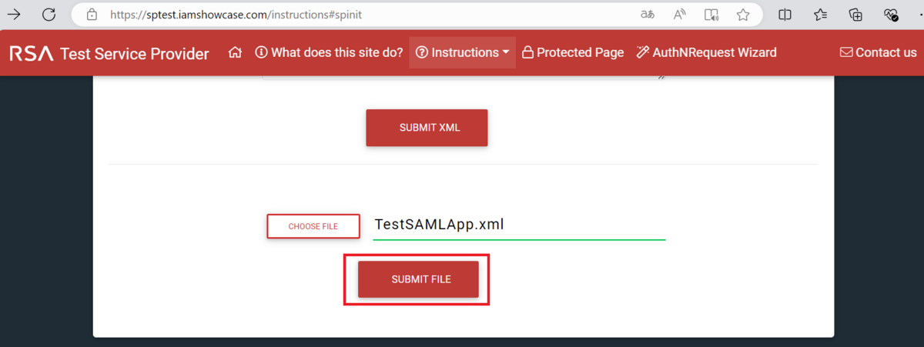Screen dimensions: 924x347
Task: Open What does this site do?
Action: tap(329, 52)
